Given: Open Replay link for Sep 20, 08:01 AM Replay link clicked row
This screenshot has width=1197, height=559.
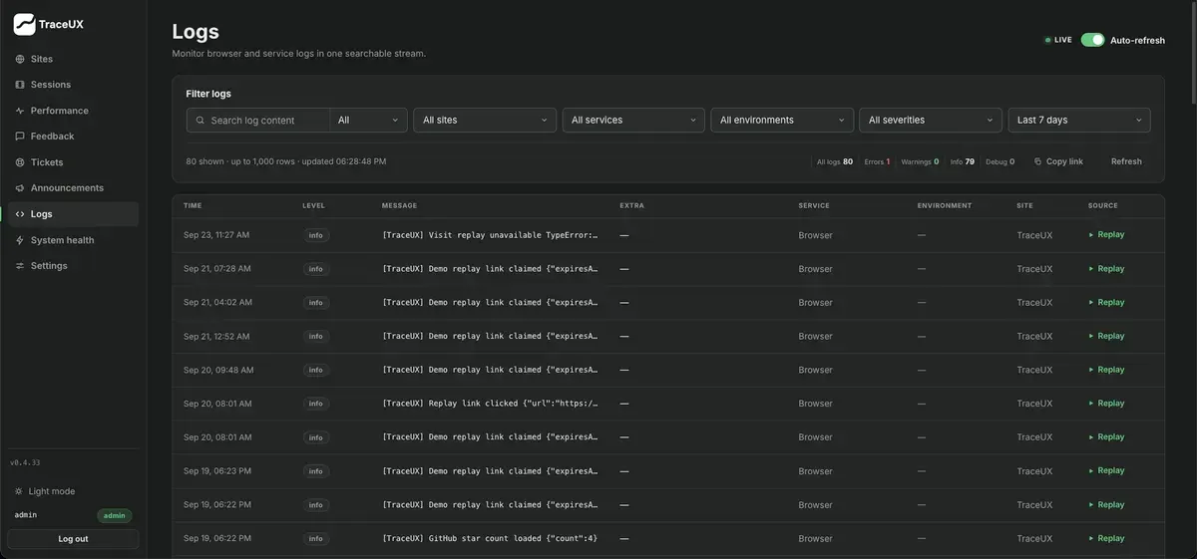Looking at the screenshot, I should 1106,404.
